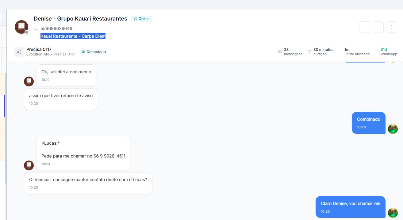Click the 31d WhatsApp indicator
This screenshot has width=403, height=220.
389,51
